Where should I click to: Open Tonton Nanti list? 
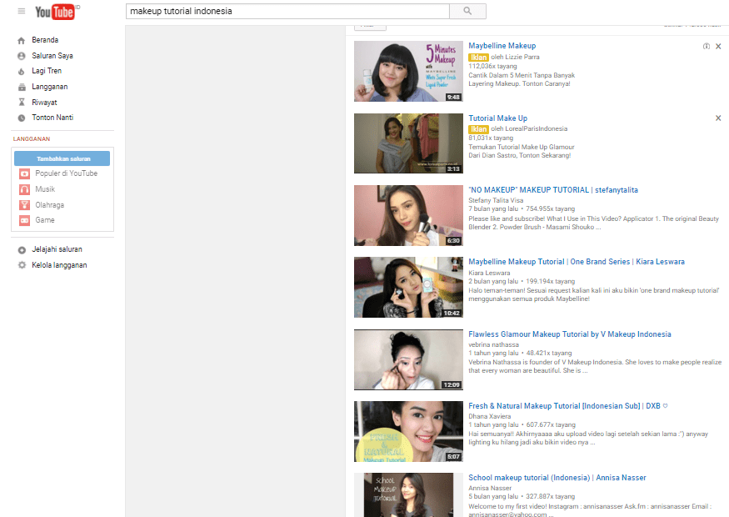[52, 118]
